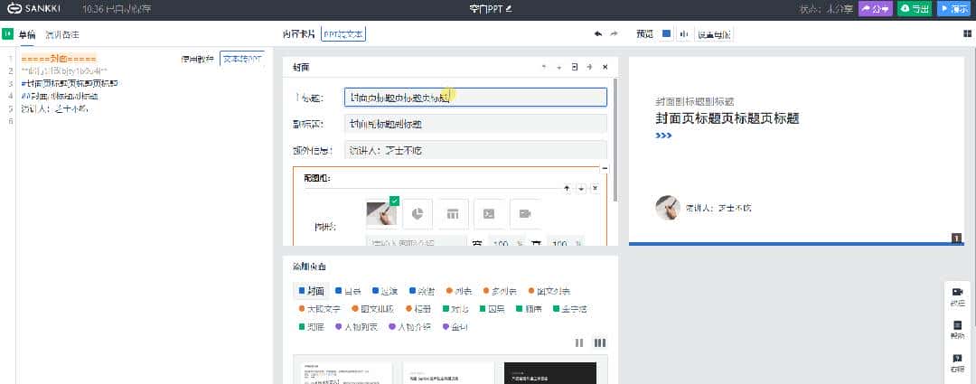Image resolution: width=976 pixels, height=384 pixels.
Task: Switch to the 演讲备注 tab
Action: point(62,35)
